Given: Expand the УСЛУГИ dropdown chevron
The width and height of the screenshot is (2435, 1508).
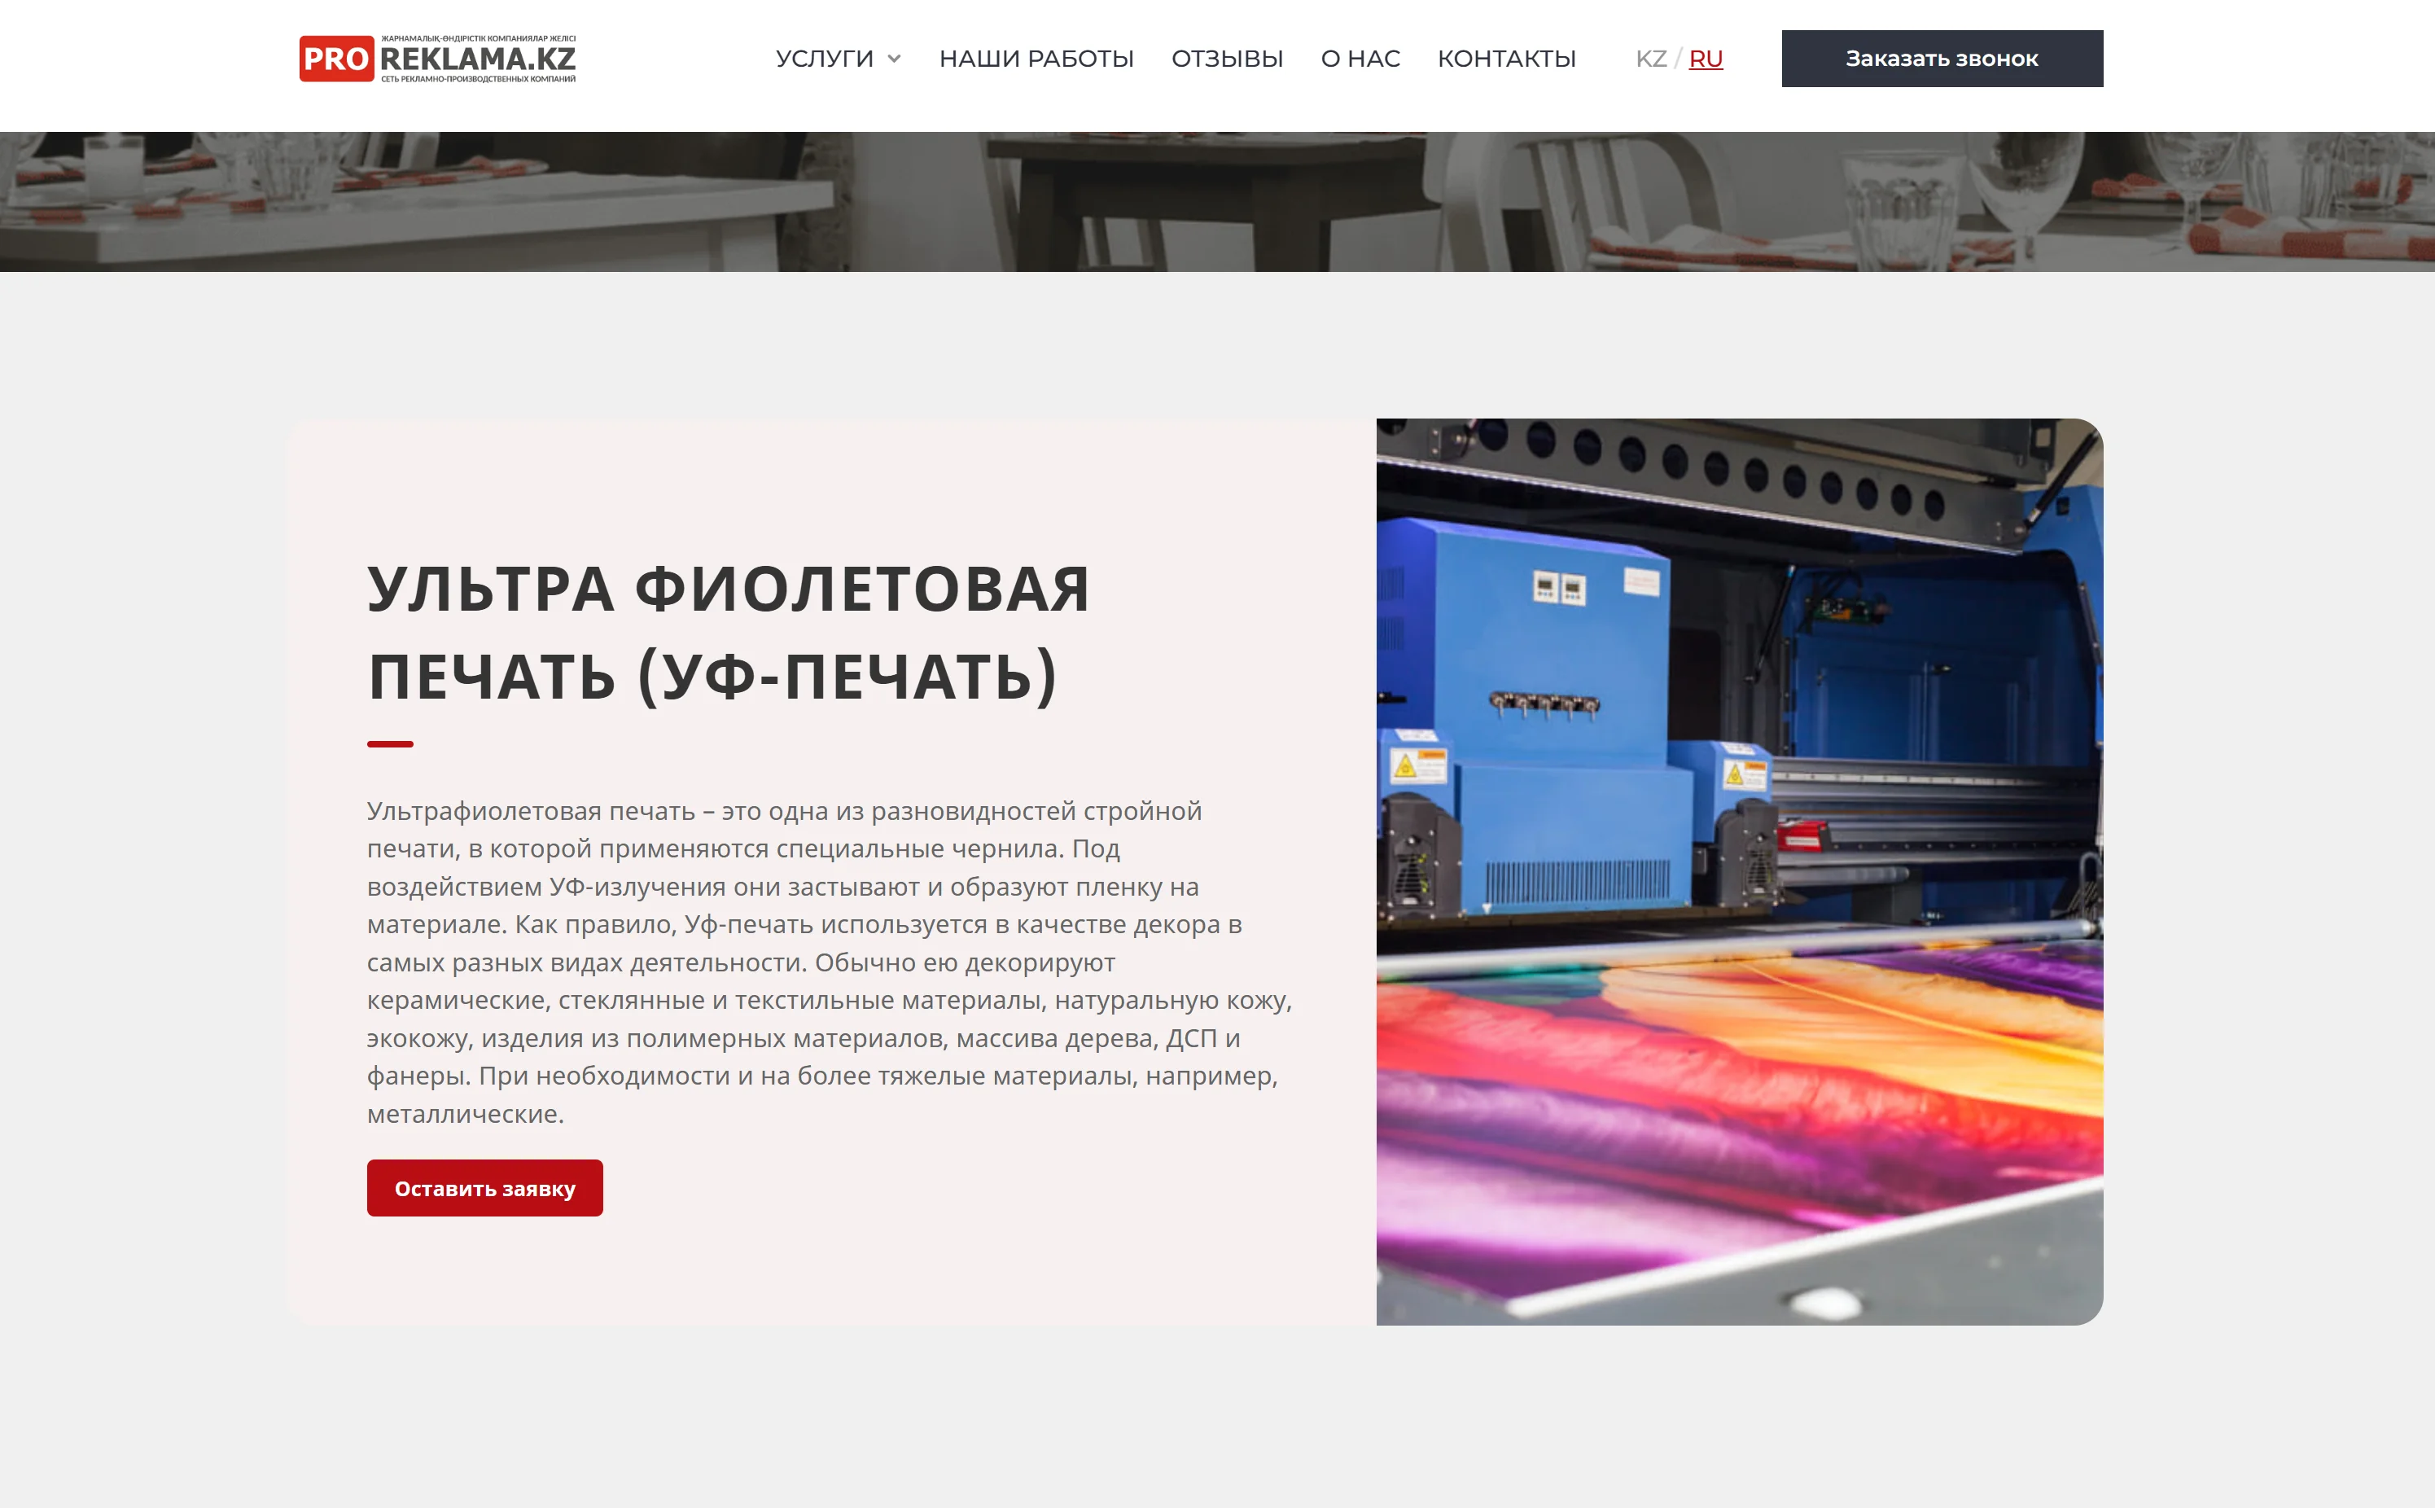Looking at the screenshot, I should point(895,59).
